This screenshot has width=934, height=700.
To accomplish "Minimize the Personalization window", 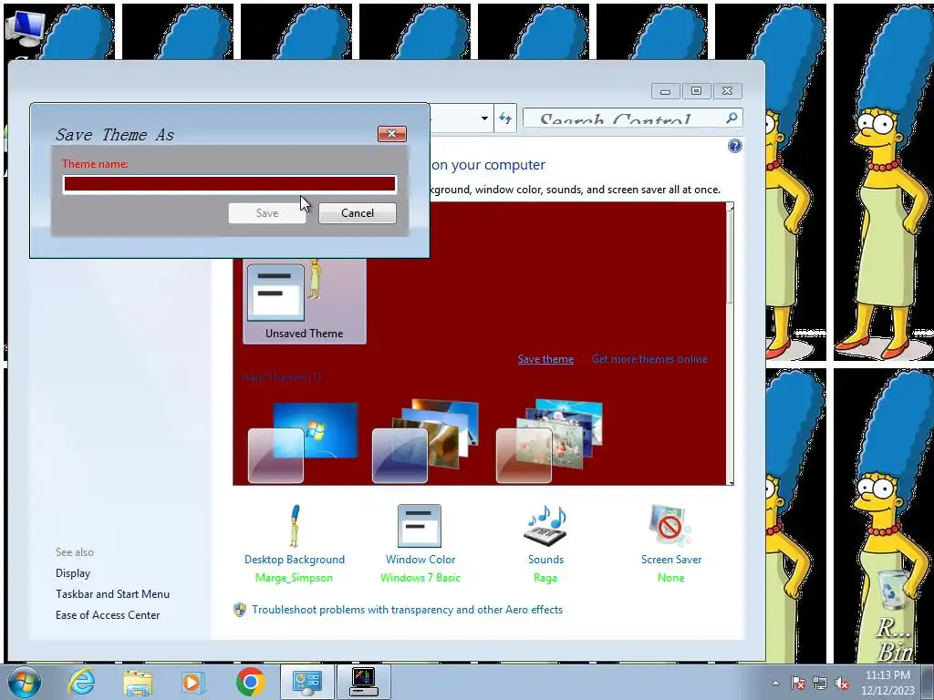I will (x=665, y=91).
